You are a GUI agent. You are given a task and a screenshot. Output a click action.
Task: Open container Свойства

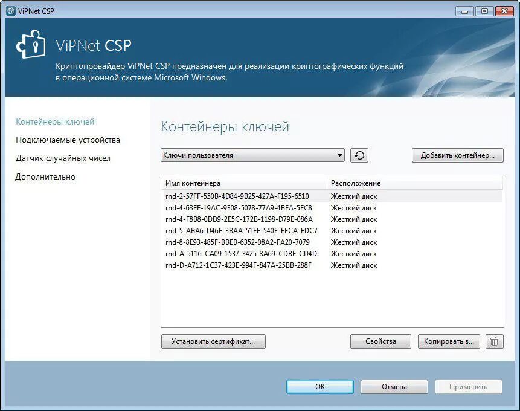click(380, 341)
